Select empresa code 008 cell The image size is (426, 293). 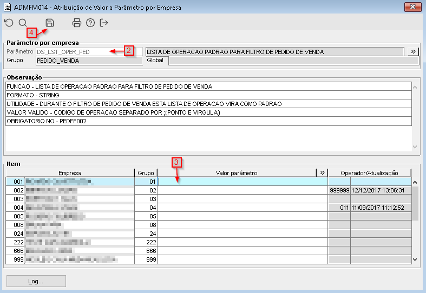(x=16, y=225)
